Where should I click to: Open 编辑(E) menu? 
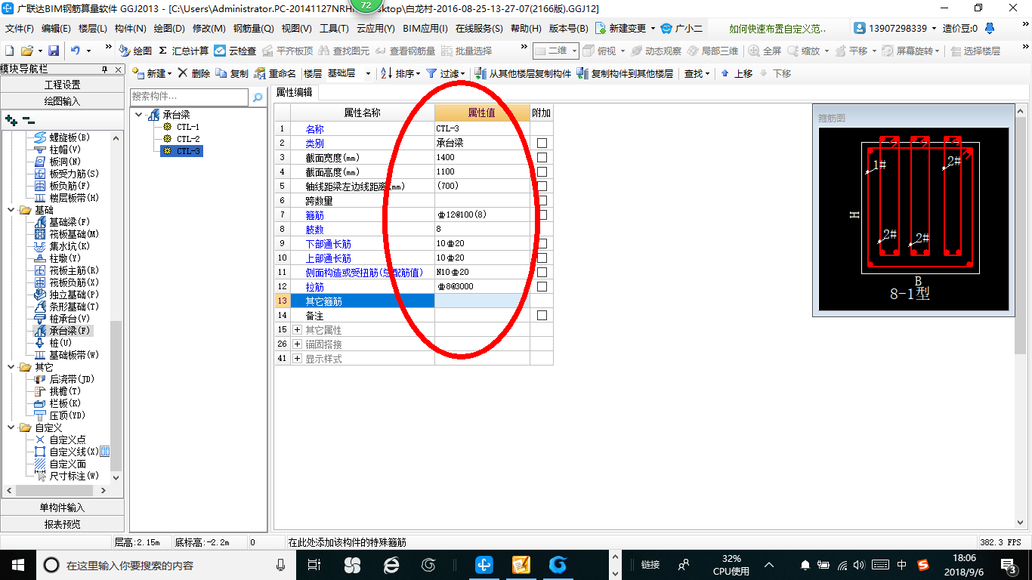point(56,29)
